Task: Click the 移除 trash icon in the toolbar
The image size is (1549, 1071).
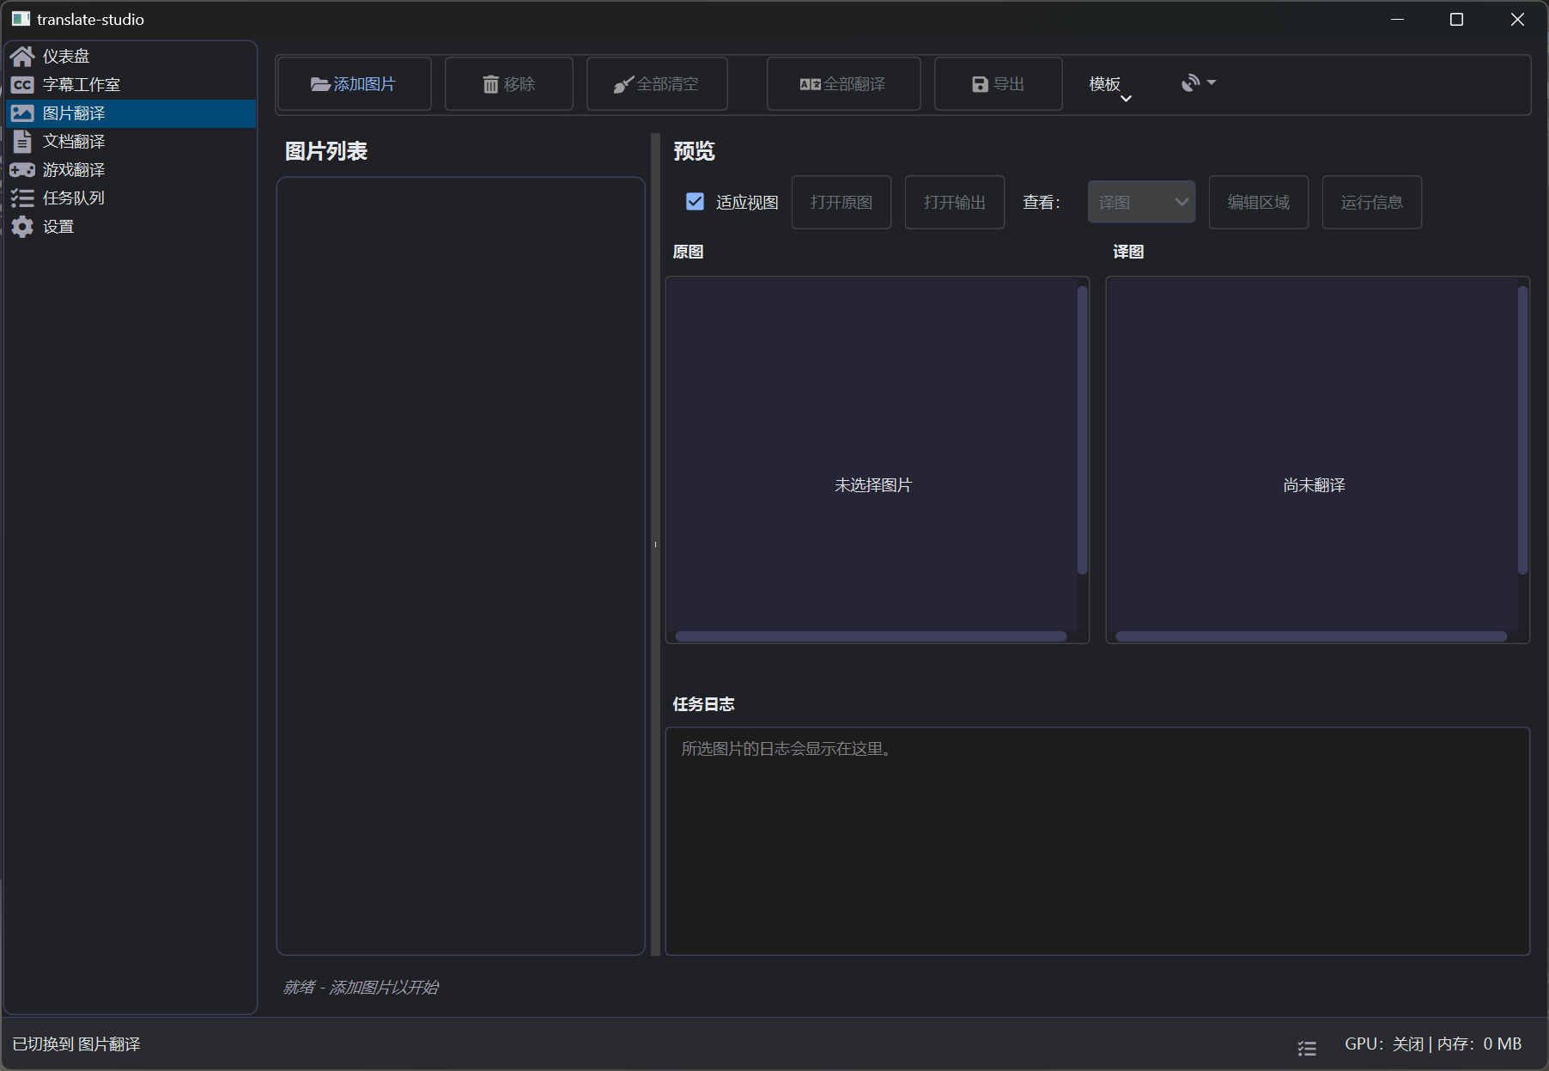Action: (x=490, y=84)
